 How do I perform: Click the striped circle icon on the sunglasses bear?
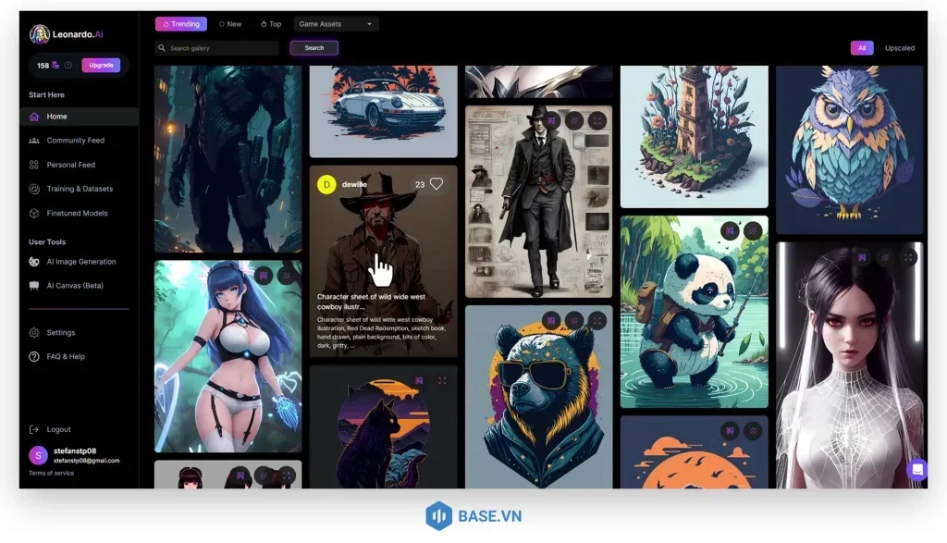573,320
